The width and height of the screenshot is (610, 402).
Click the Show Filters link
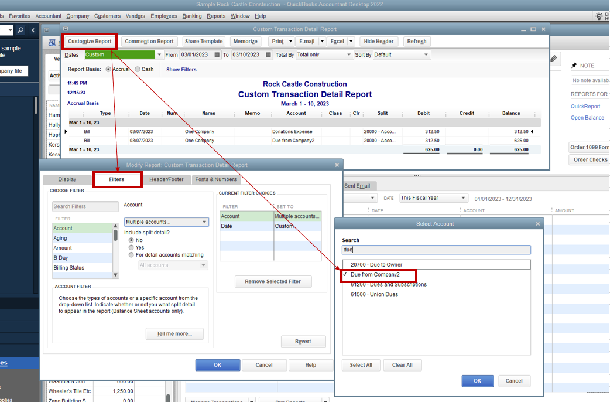181,70
